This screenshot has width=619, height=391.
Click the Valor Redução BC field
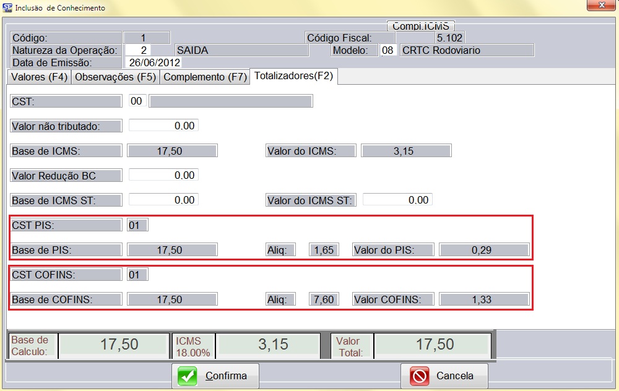[163, 175]
